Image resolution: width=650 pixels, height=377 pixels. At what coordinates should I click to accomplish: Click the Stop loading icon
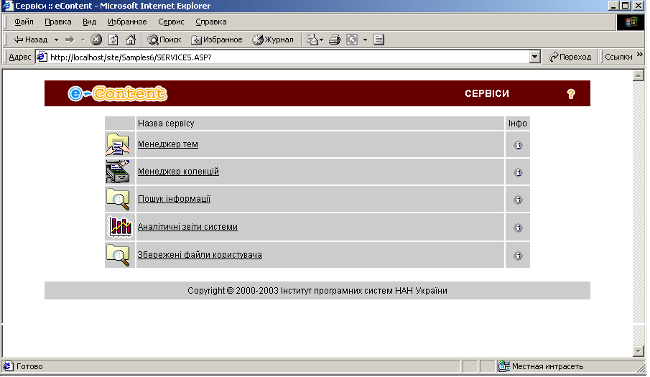coord(96,39)
